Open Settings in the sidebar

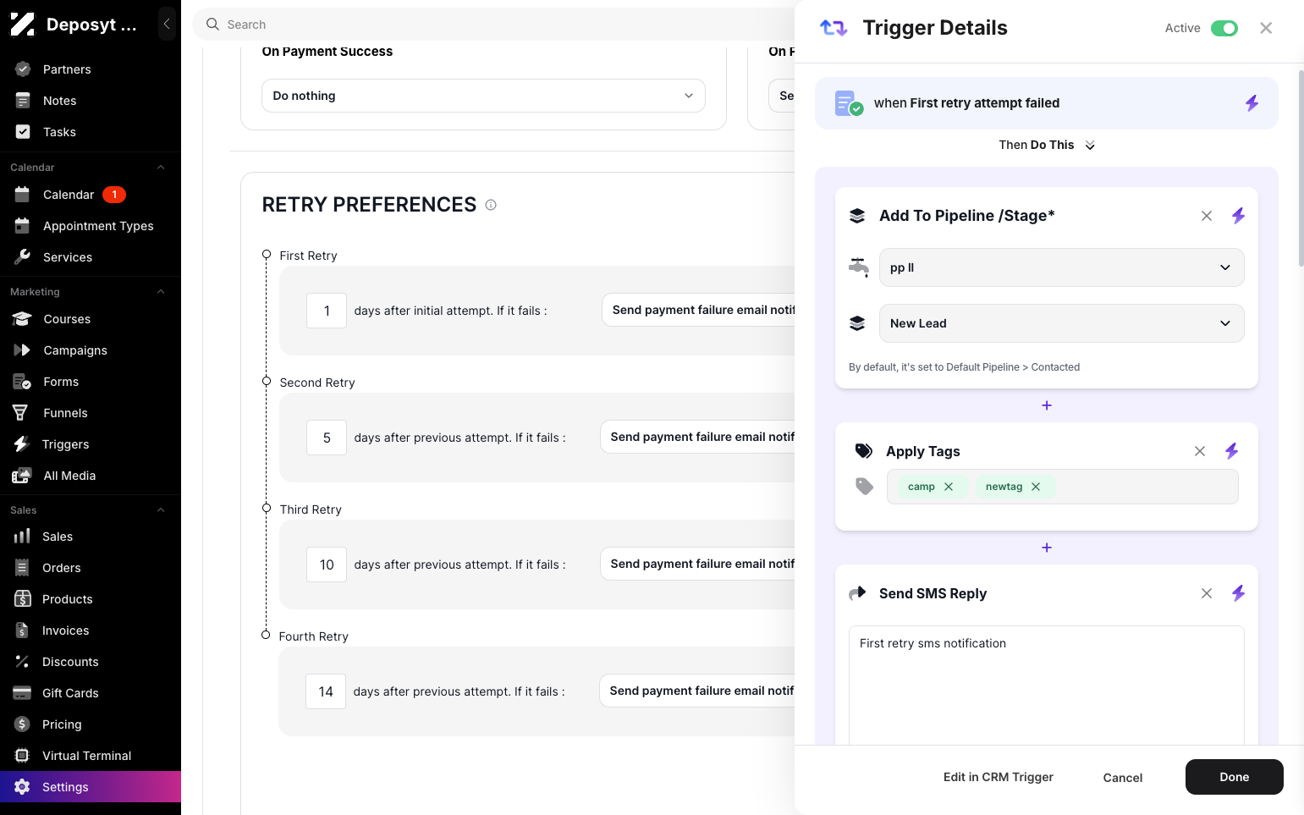tap(91, 787)
